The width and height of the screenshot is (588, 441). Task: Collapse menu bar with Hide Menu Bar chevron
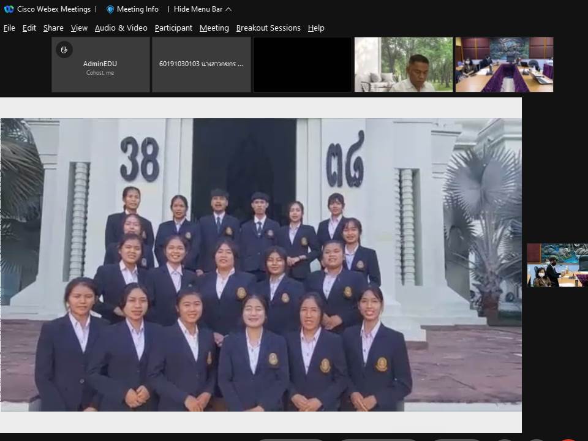pos(228,9)
